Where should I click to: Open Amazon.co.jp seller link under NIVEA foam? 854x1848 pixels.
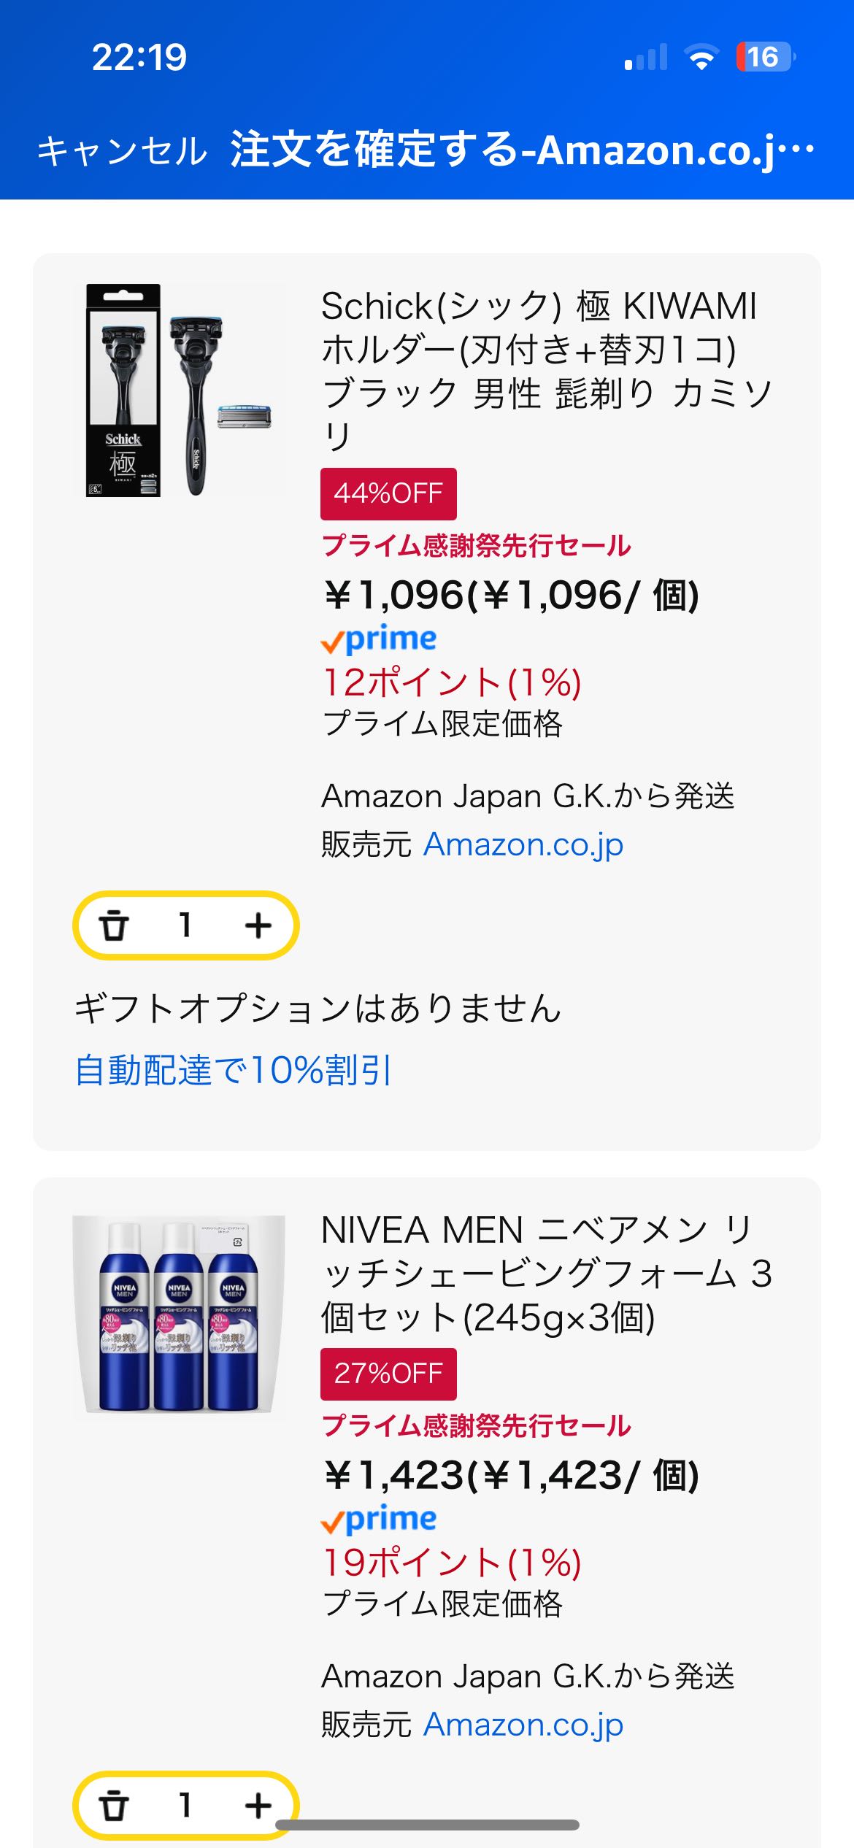[523, 1725]
